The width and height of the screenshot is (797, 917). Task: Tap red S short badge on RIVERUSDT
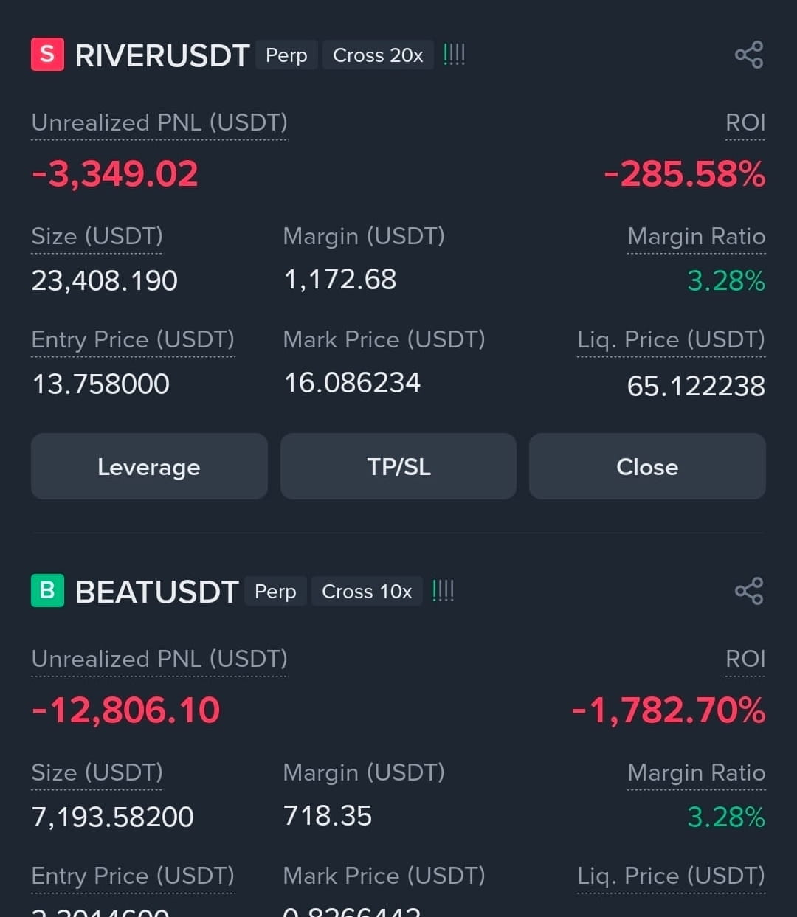click(47, 55)
